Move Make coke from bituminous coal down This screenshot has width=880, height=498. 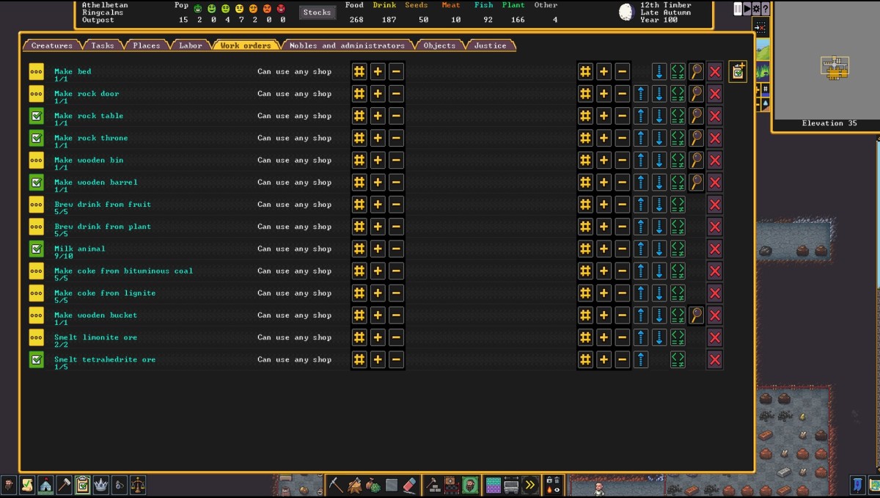(659, 271)
